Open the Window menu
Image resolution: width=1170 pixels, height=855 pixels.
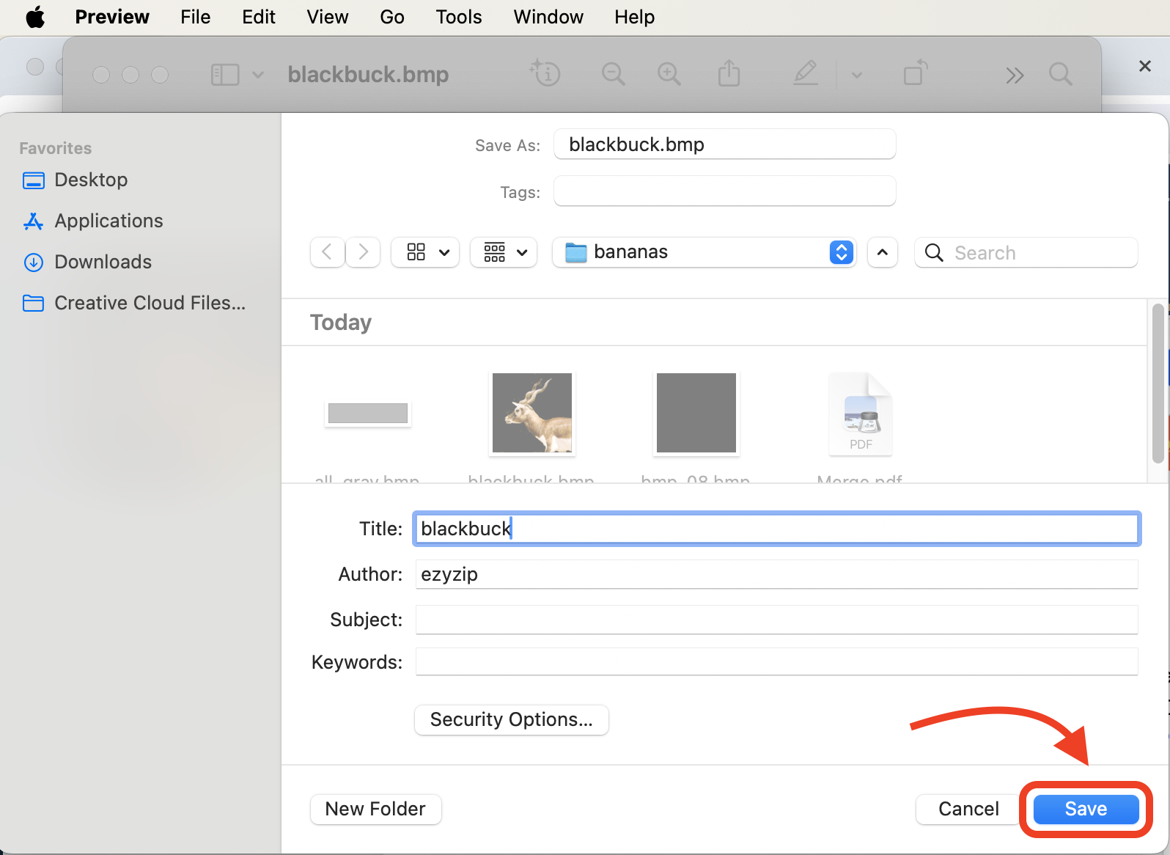[x=548, y=17]
